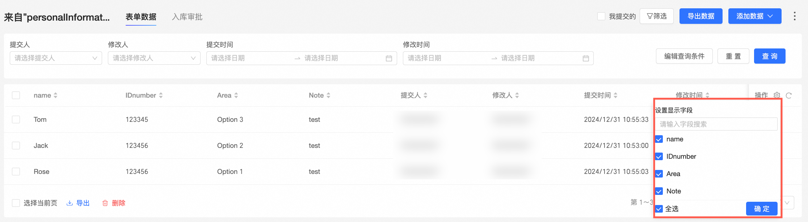Click the 提交时间 start date field
808x222 pixels.
coord(250,58)
